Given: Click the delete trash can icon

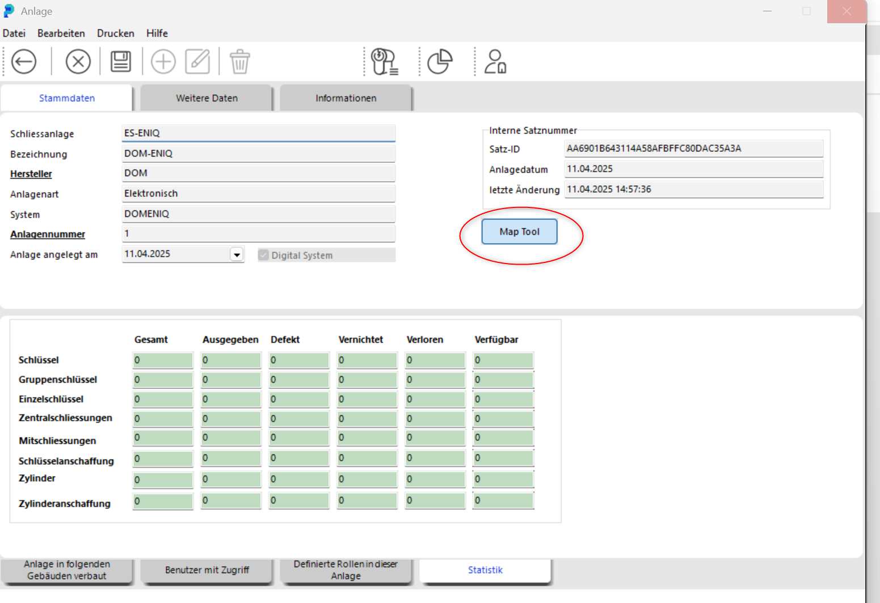Looking at the screenshot, I should [239, 62].
